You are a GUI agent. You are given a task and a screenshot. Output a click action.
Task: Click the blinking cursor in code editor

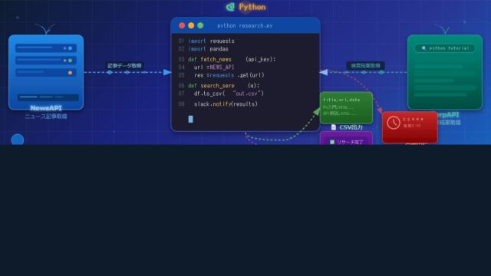click(x=191, y=119)
